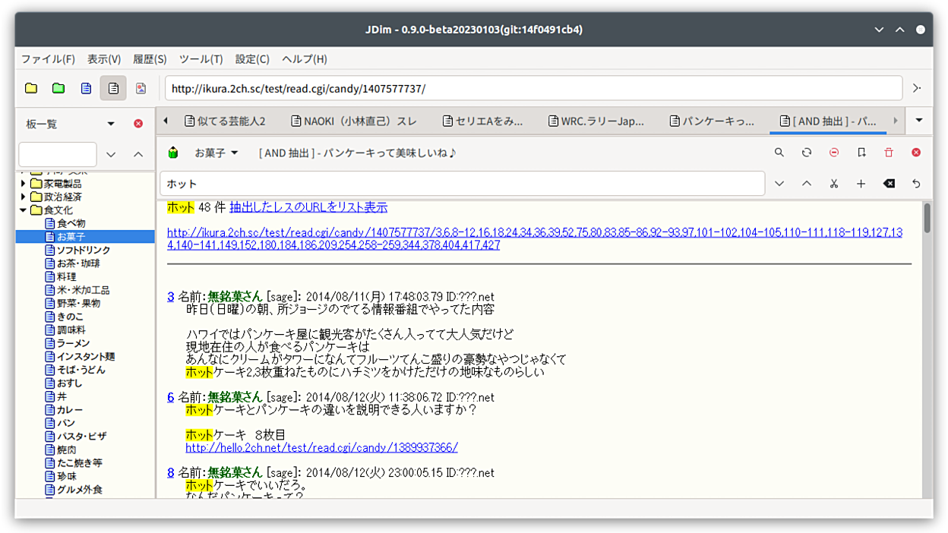Open the ツール(T) menu
948x533 pixels.
(x=201, y=59)
